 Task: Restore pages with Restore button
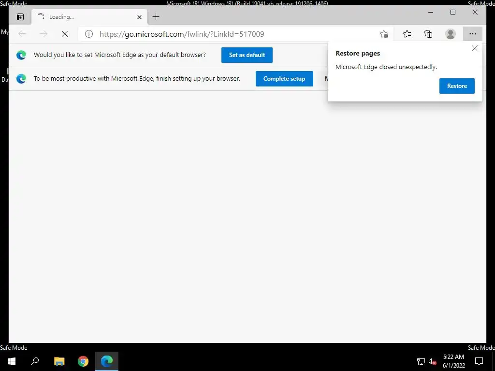[x=457, y=86]
